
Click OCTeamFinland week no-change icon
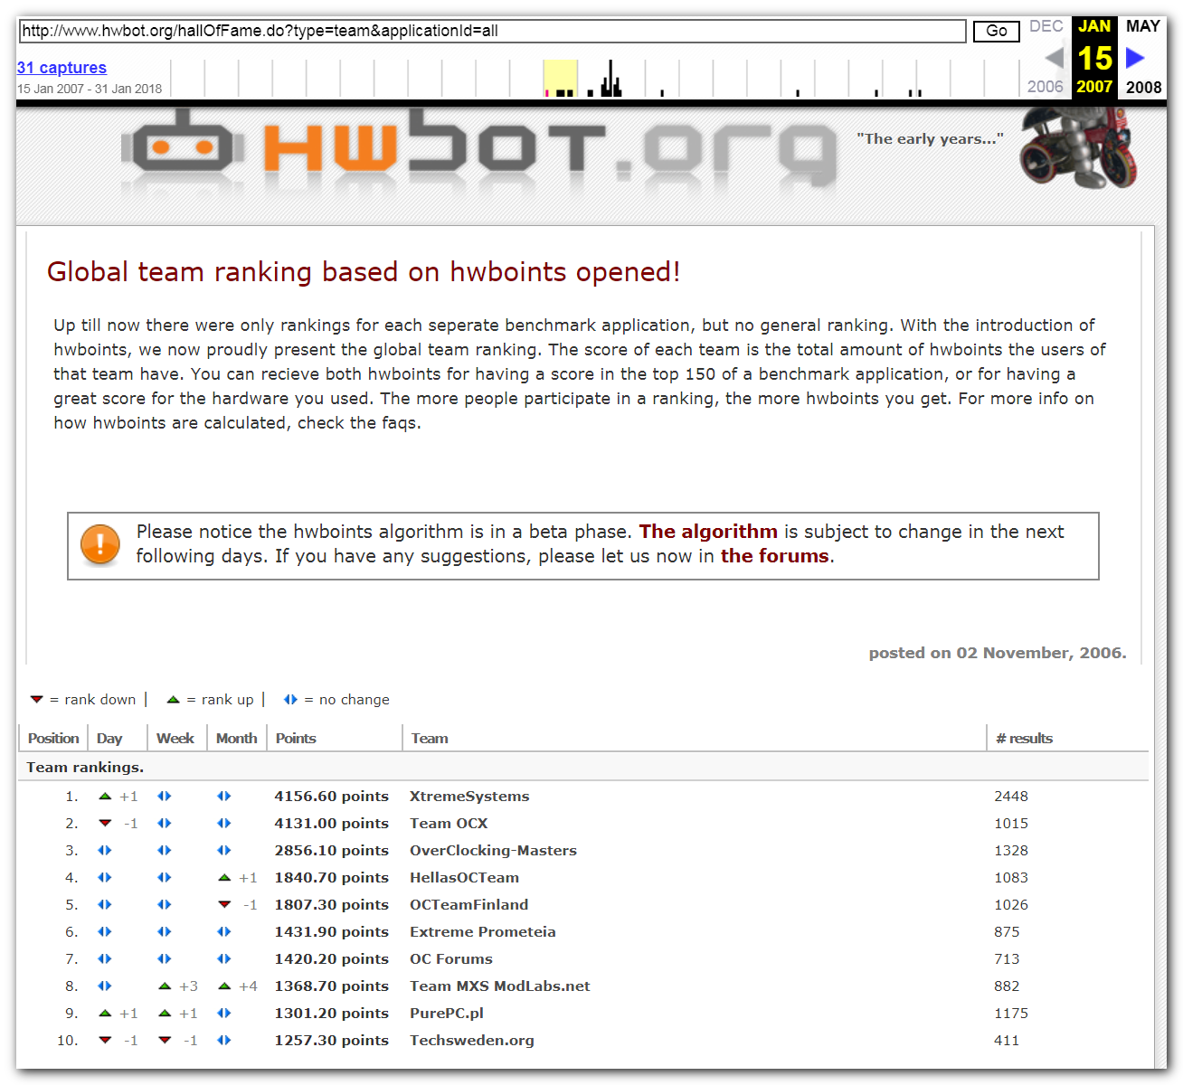pyautogui.click(x=164, y=905)
